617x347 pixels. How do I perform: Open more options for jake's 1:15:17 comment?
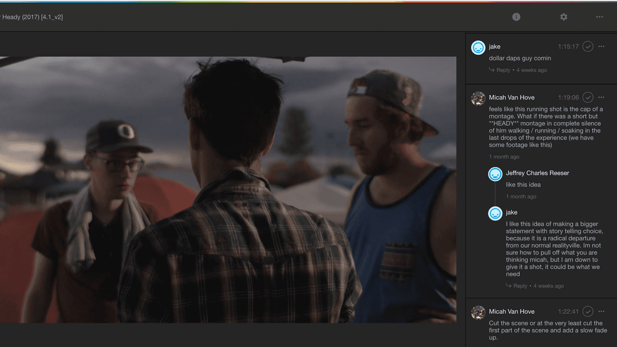[601, 47]
